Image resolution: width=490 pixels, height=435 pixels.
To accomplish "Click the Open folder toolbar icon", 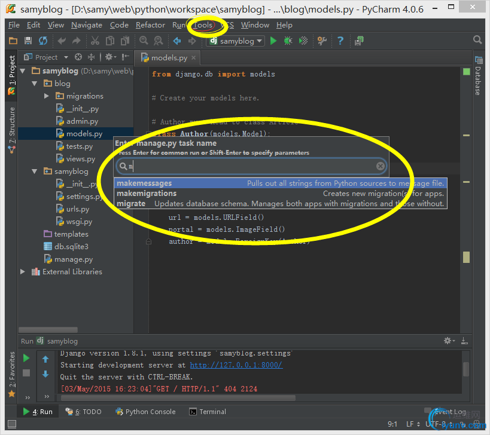I will pyautogui.click(x=13, y=41).
